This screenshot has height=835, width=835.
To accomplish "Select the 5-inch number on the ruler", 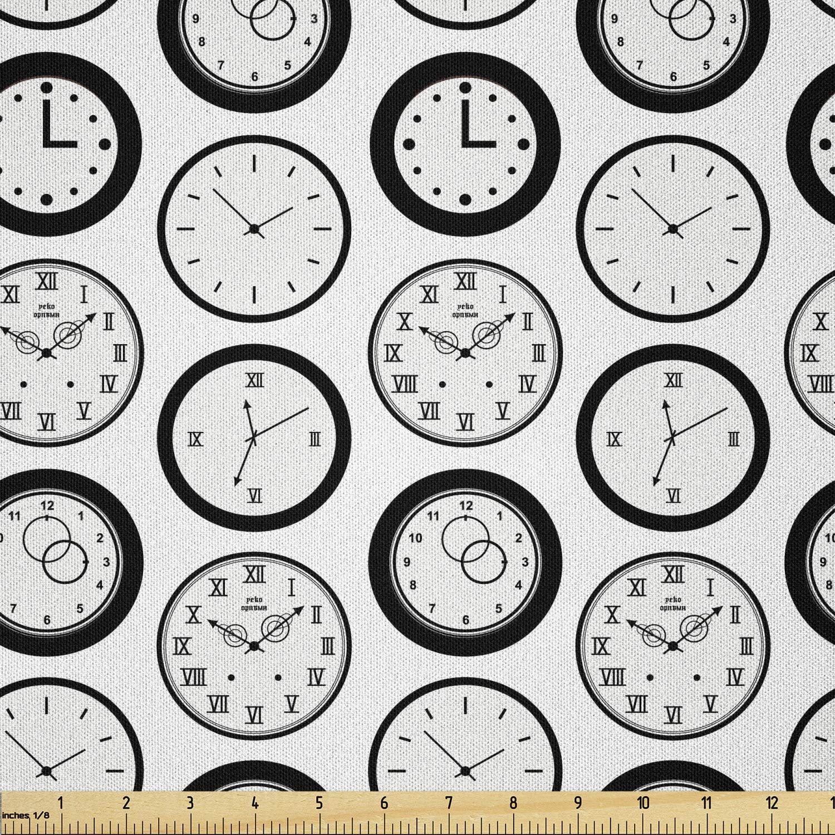I will click(320, 803).
